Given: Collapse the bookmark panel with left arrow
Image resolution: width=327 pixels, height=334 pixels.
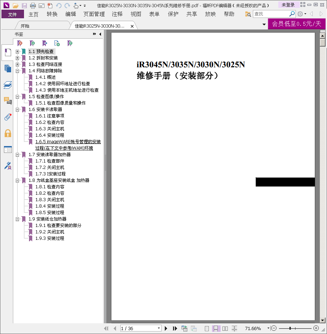Looking at the screenshot, I should coord(100,34).
